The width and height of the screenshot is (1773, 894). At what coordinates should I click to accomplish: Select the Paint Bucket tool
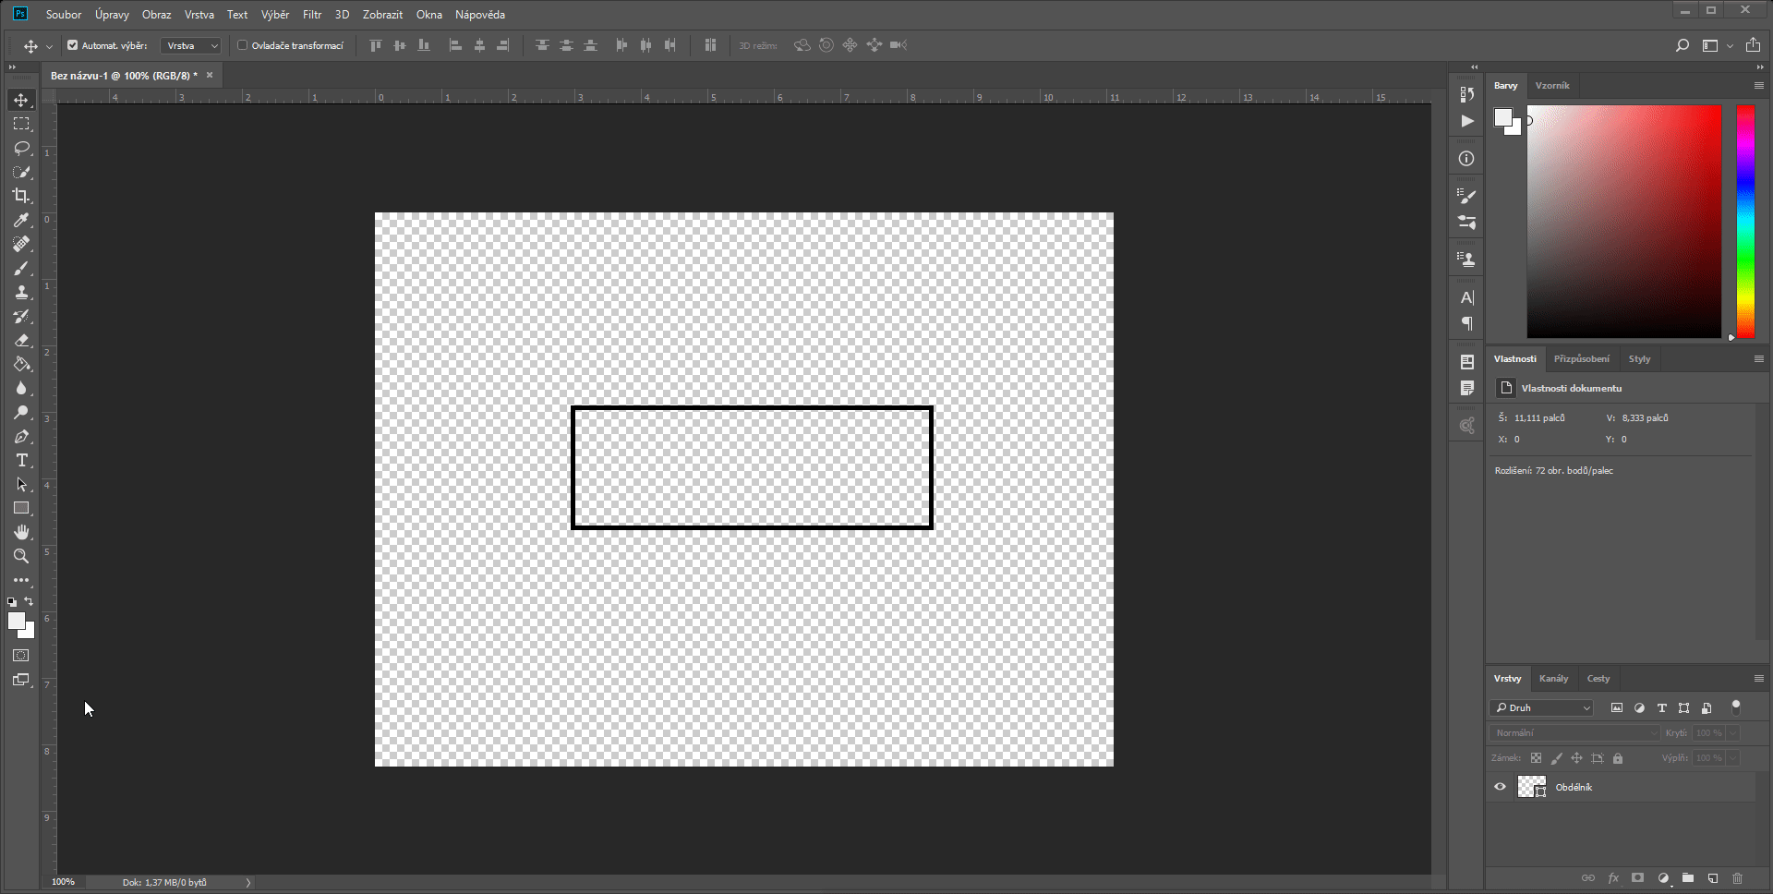21,364
